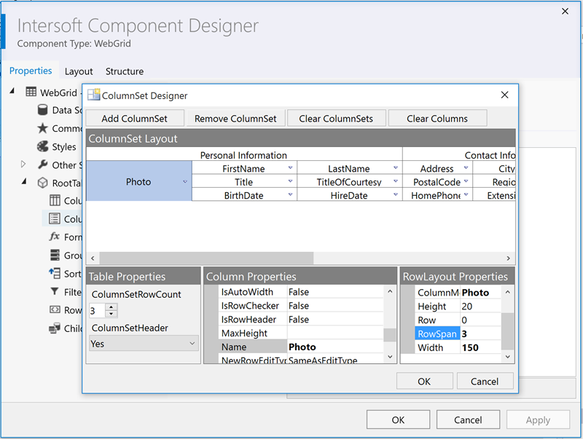Viewport: 583px width, 439px height.
Task: Click the Add ColumnSet button
Action: click(135, 117)
